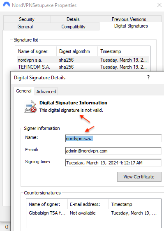Click the Signing time field
The height and width of the screenshot is (231, 164).
[113, 163]
